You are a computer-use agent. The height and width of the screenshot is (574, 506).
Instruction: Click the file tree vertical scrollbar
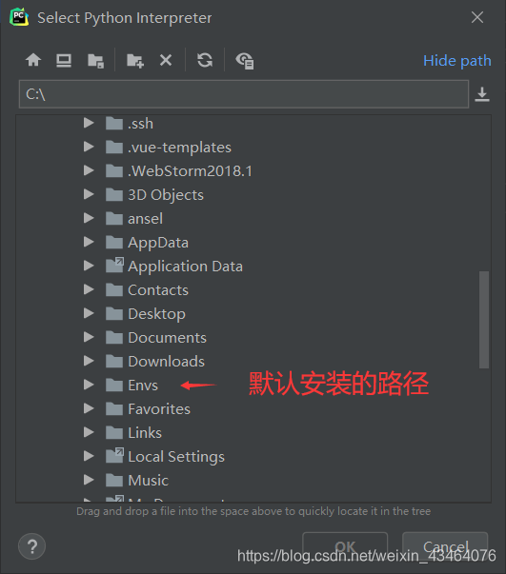click(484, 320)
